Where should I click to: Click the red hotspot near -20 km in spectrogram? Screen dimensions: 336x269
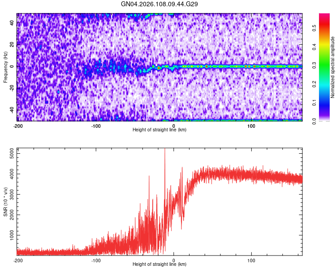point(158,68)
